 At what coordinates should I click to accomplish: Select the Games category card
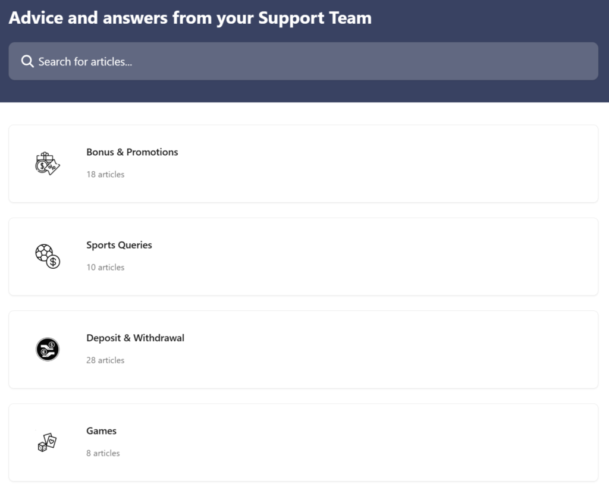coord(303,442)
